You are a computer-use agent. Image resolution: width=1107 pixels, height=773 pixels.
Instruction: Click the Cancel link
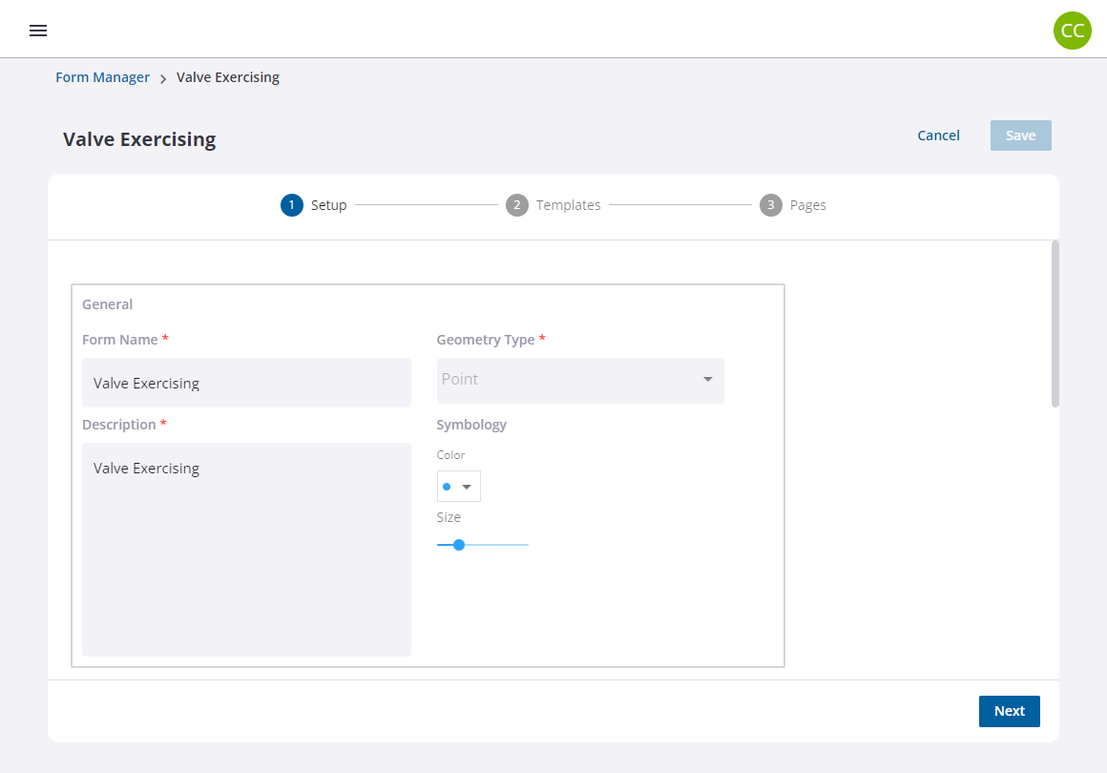click(938, 136)
